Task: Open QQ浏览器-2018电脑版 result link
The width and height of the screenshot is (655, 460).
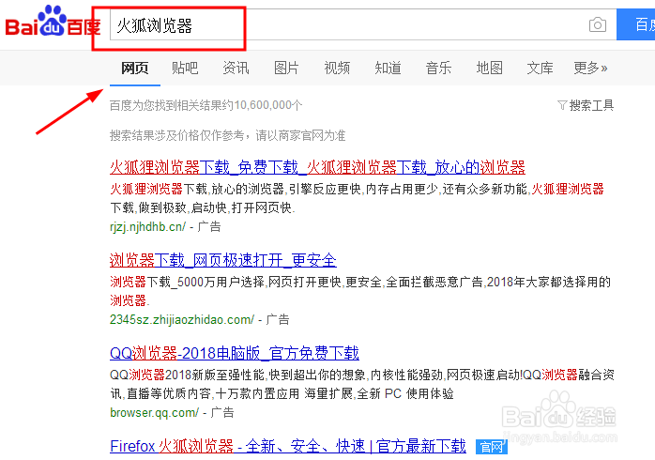Action: coord(235,353)
